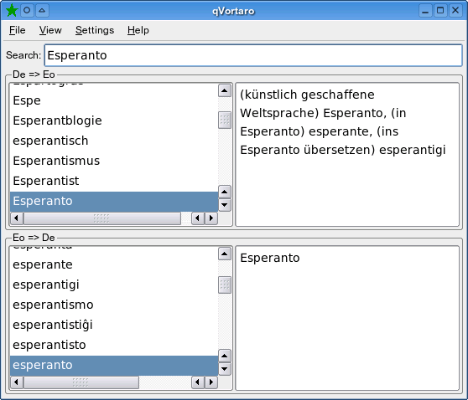Screen dimensions: 468x400
Task: Click the German translation text '(künstlich geschaffene'
Action: 307,95
